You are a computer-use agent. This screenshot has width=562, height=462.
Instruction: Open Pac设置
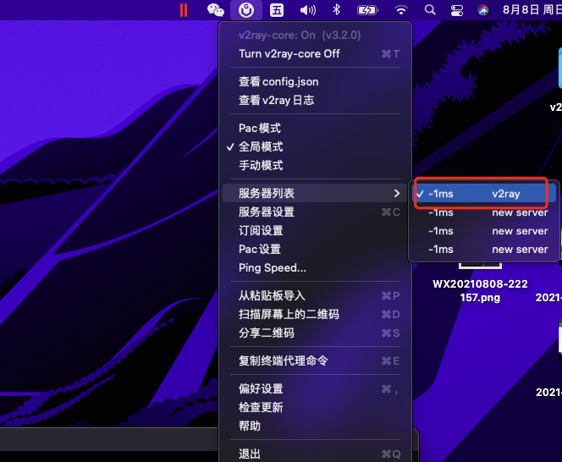tap(316, 249)
